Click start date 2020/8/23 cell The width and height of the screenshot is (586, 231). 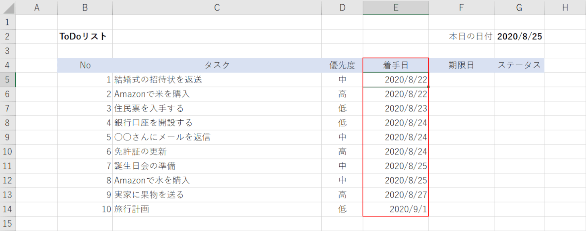point(396,108)
